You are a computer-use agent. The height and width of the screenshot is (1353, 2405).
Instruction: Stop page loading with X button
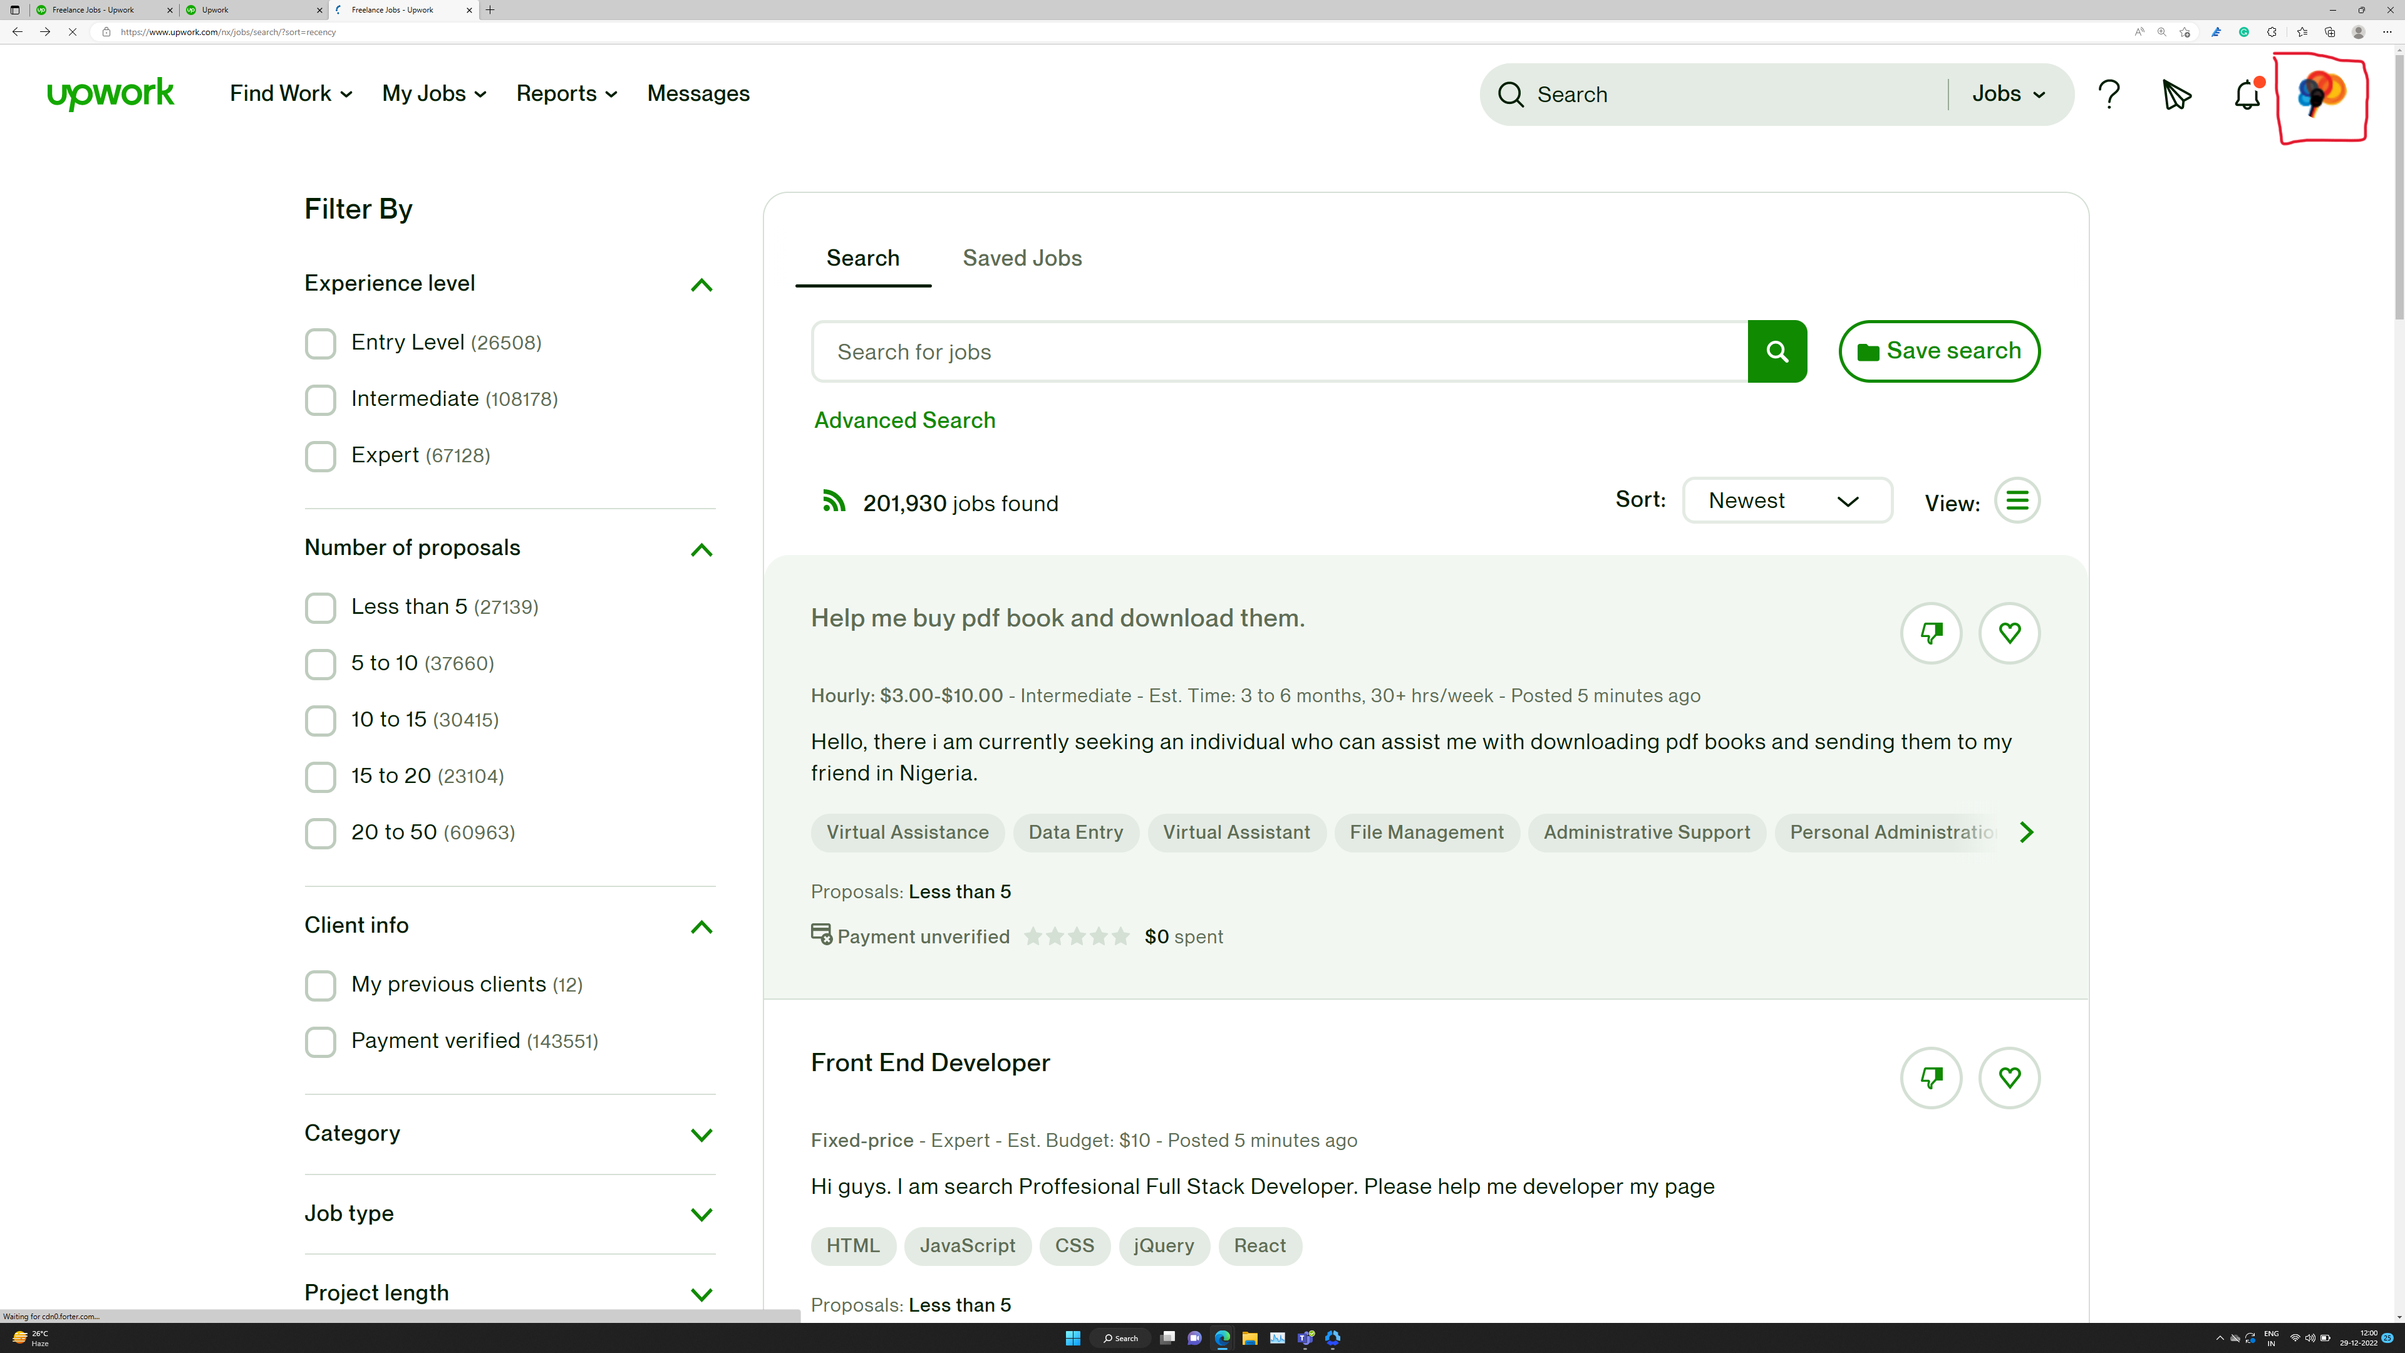72,32
